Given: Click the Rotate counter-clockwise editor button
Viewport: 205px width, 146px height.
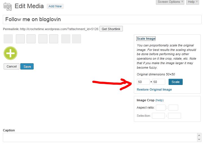Looking at the screenshot, I should pyautogui.click(x=20, y=39).
